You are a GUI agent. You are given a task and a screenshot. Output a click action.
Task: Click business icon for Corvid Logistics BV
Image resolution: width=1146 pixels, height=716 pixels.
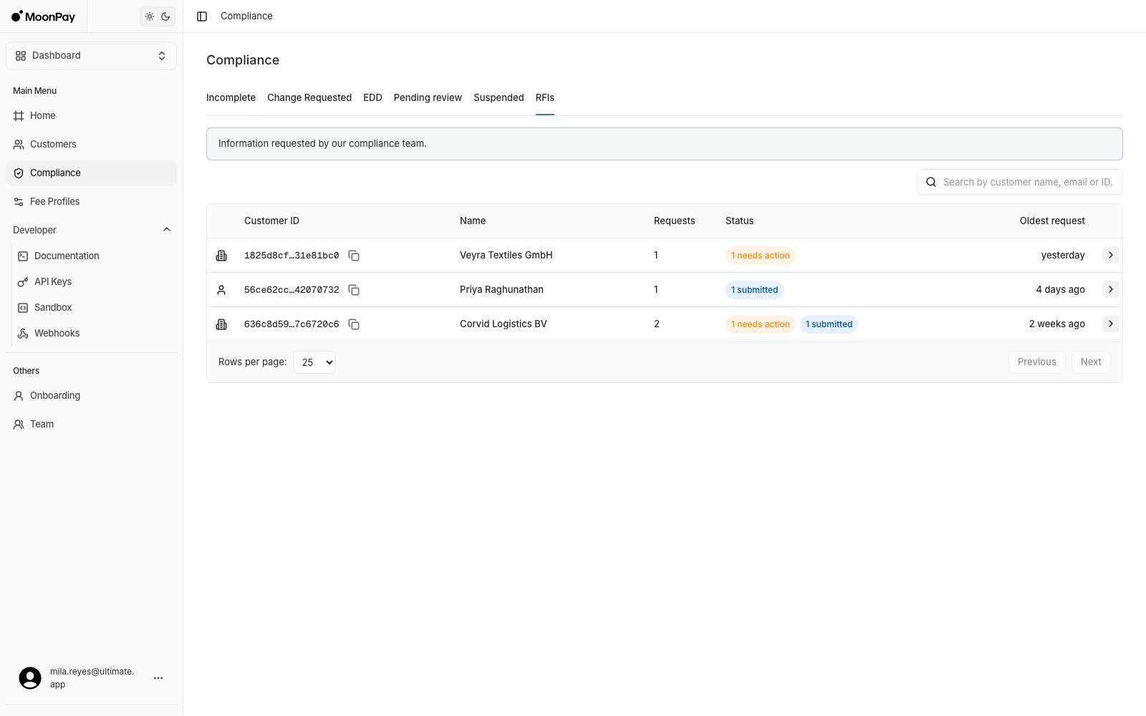click(221, 324)
